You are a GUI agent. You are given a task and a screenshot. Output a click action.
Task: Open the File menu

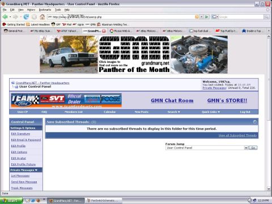point(5,10)
